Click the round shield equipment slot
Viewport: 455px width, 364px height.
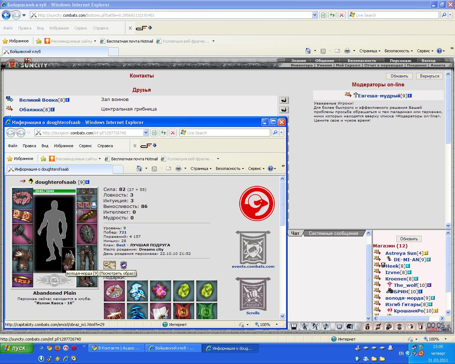click(87, 234)
